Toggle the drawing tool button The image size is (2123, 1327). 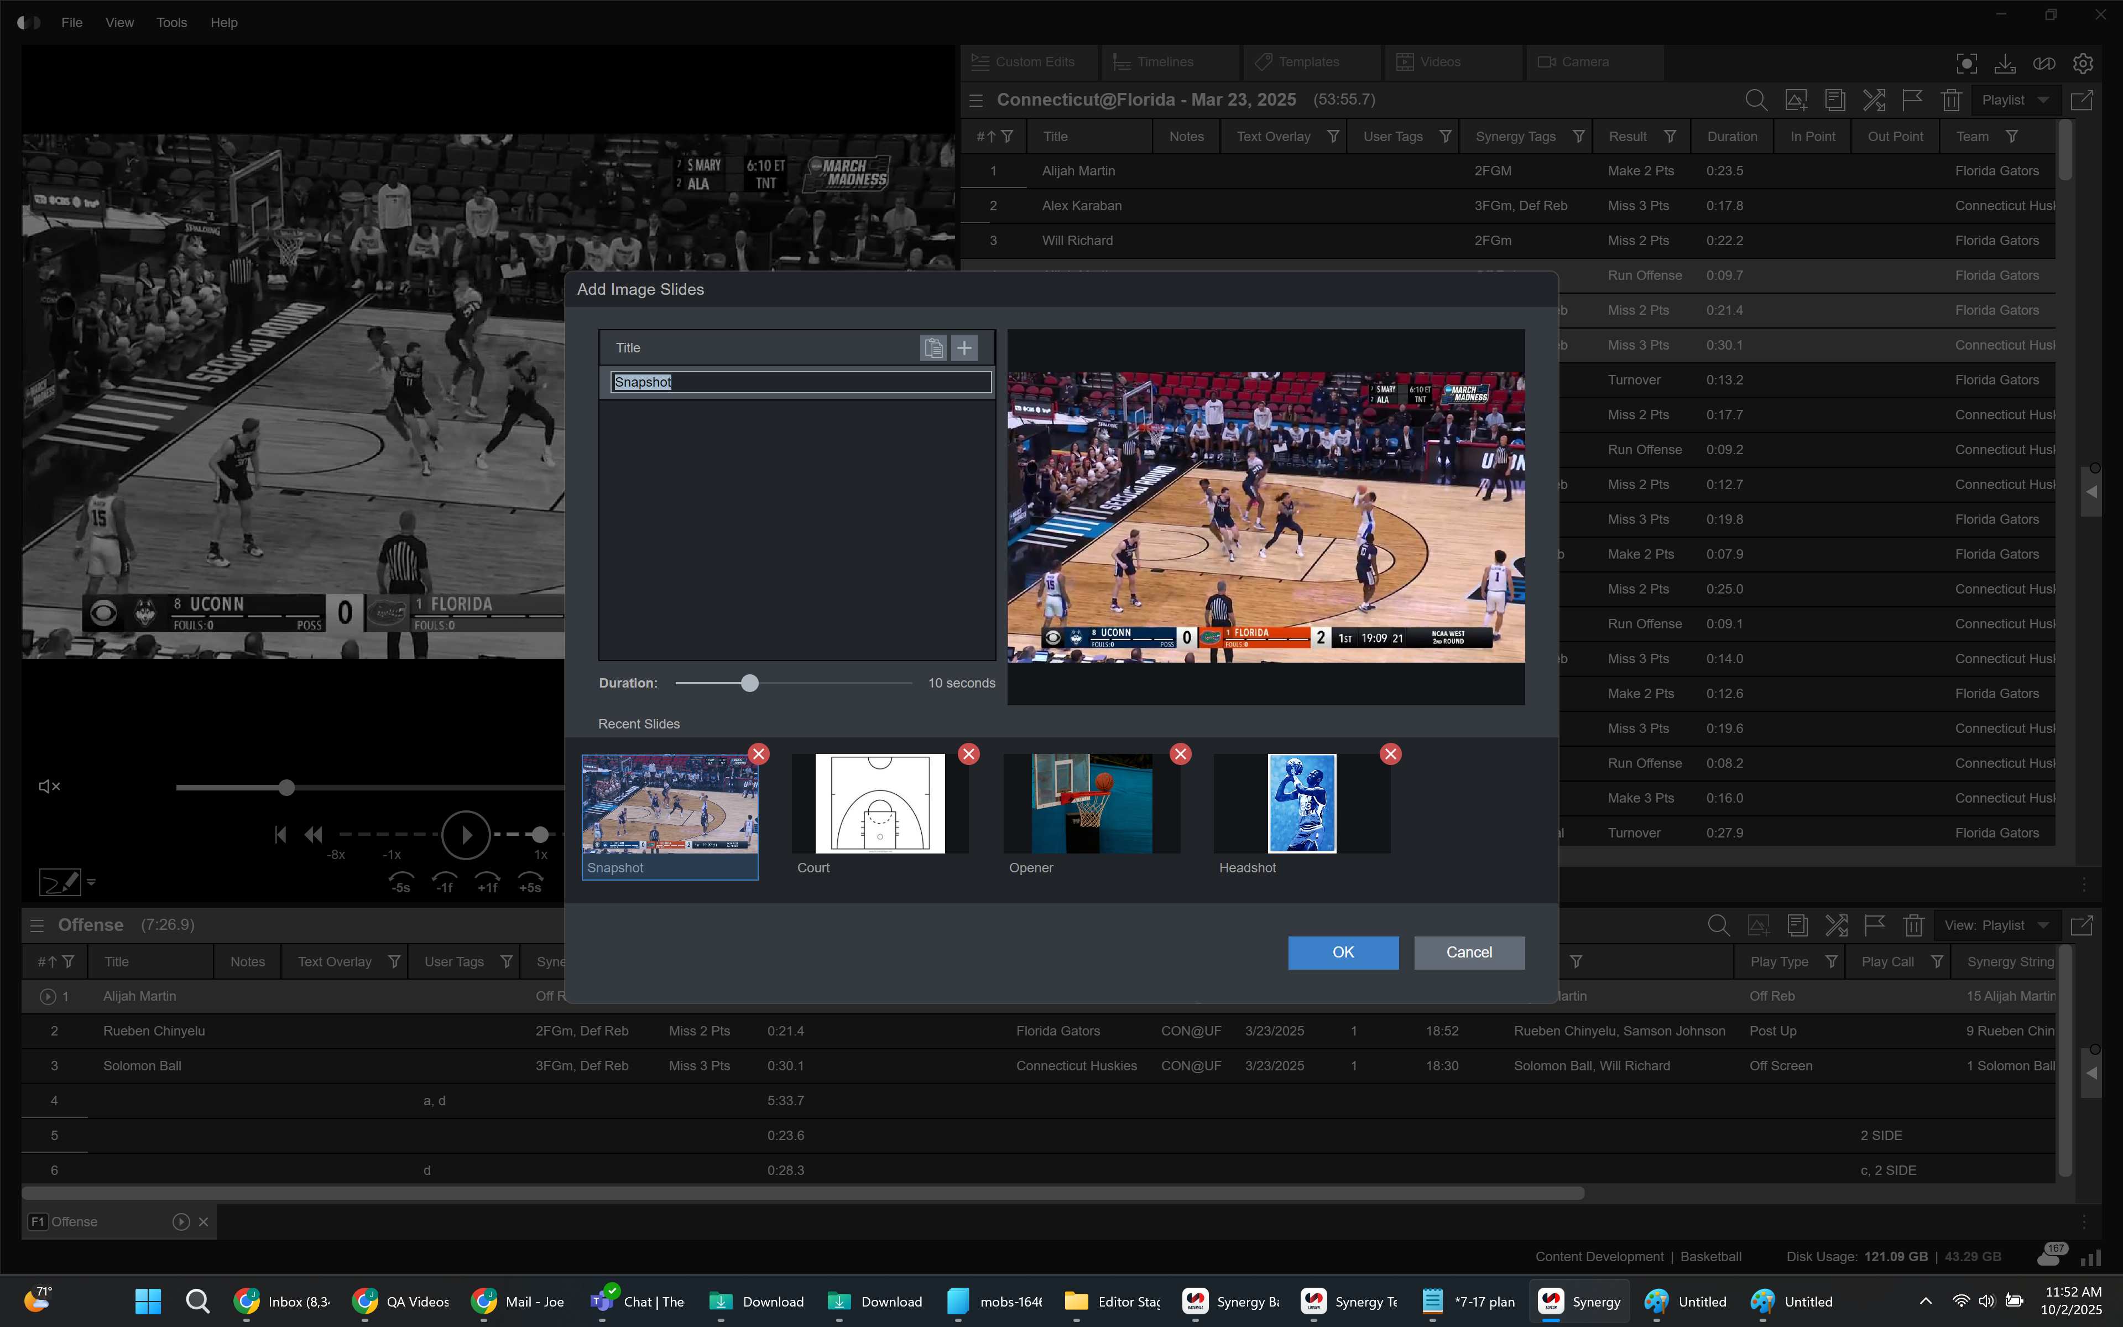click(x=60, y=882)
